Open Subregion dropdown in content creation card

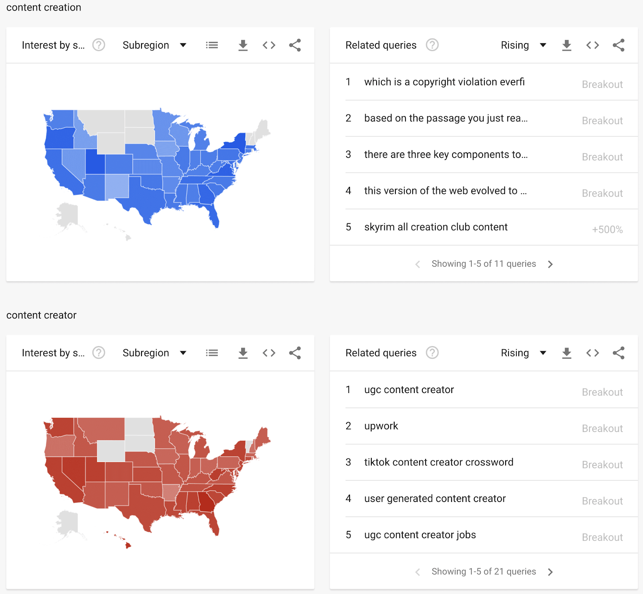coord(155,45)
